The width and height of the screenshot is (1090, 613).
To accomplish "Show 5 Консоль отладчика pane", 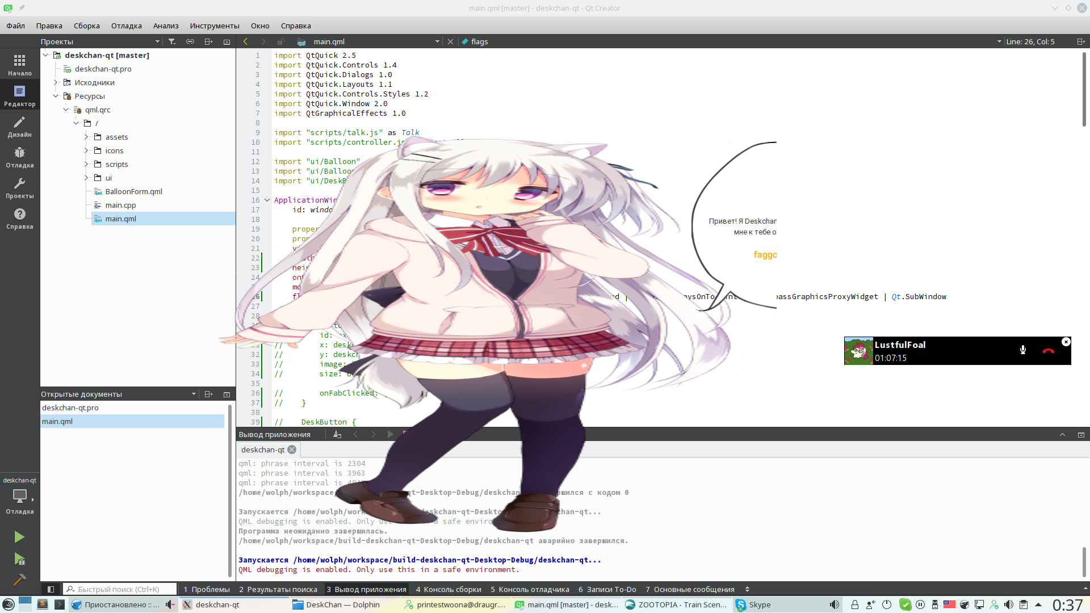I will [530, 589].
